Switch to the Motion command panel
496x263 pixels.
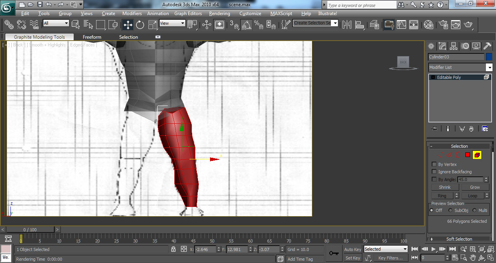click(x=465, y=46)
